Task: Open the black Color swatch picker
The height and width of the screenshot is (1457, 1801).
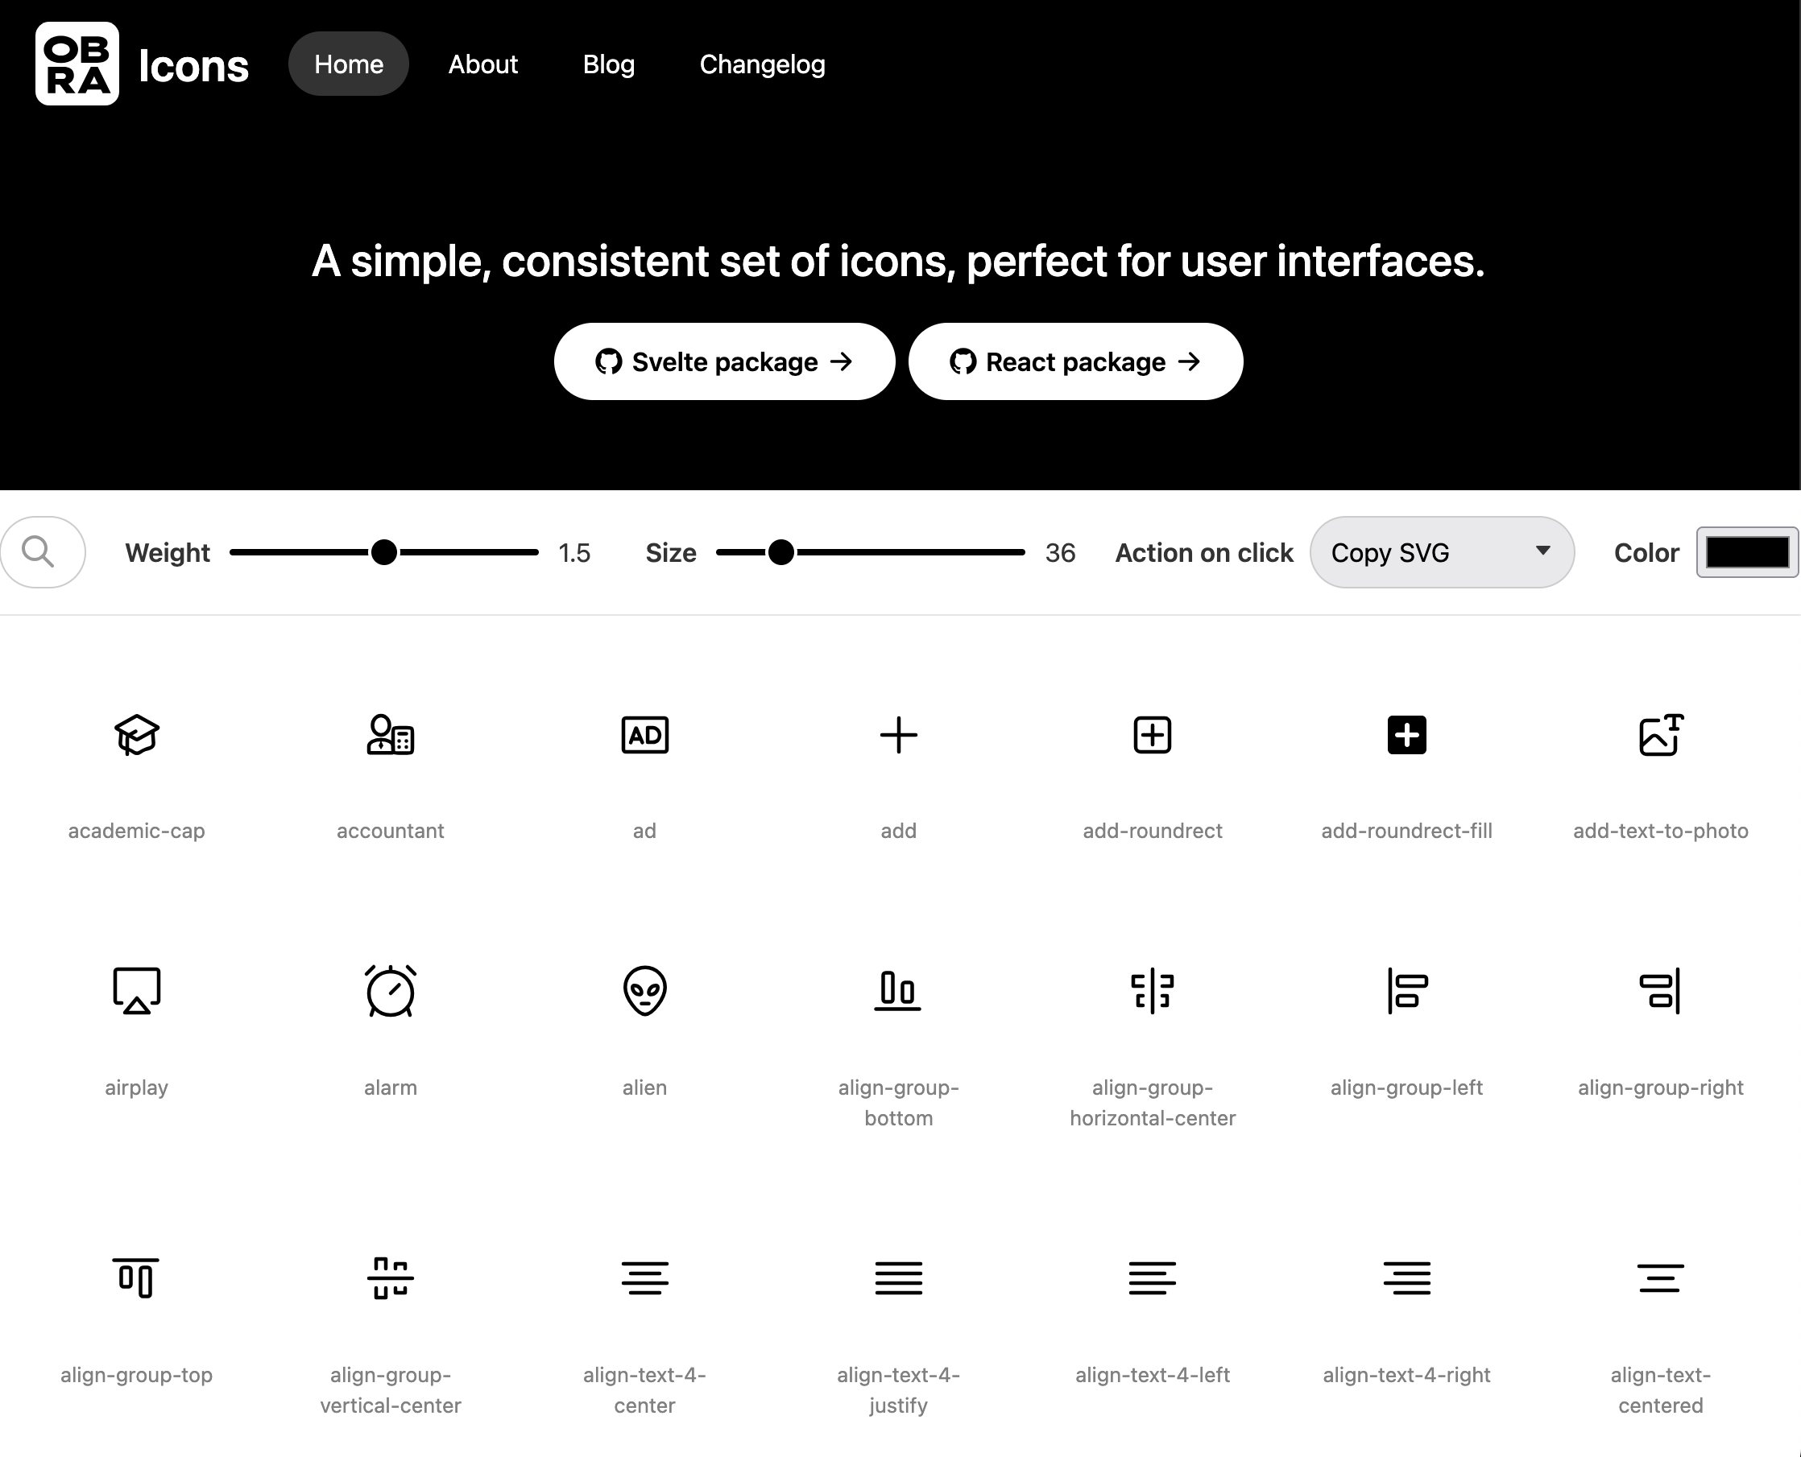Action: coord(1746,552)
